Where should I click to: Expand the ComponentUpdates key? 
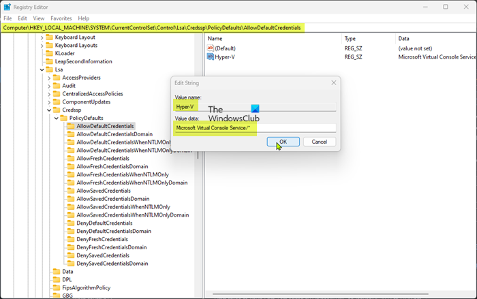pos(49,102)
